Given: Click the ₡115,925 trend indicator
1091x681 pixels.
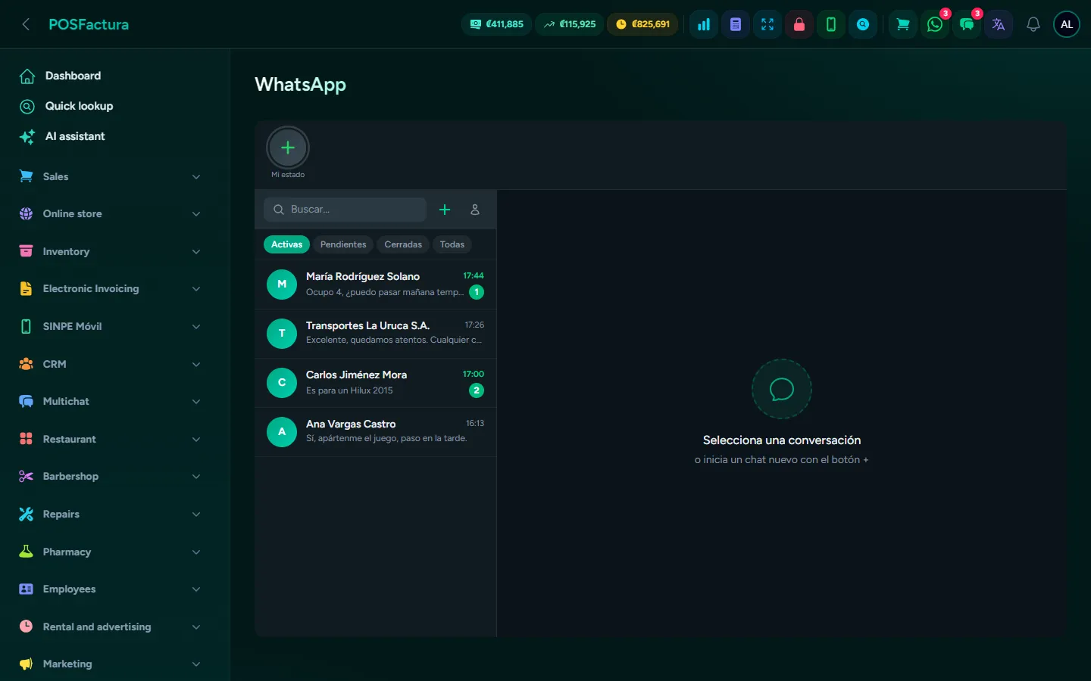Looking at the screenshot, I should coord(570,24).
